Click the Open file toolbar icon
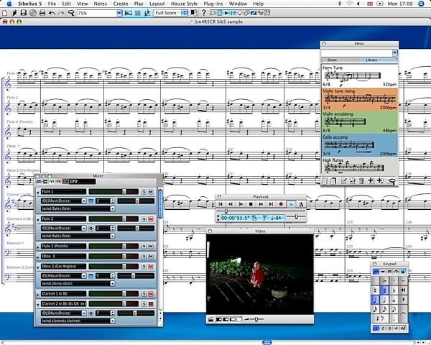Viewport: 431px width, 345px height. click(14, 13)
